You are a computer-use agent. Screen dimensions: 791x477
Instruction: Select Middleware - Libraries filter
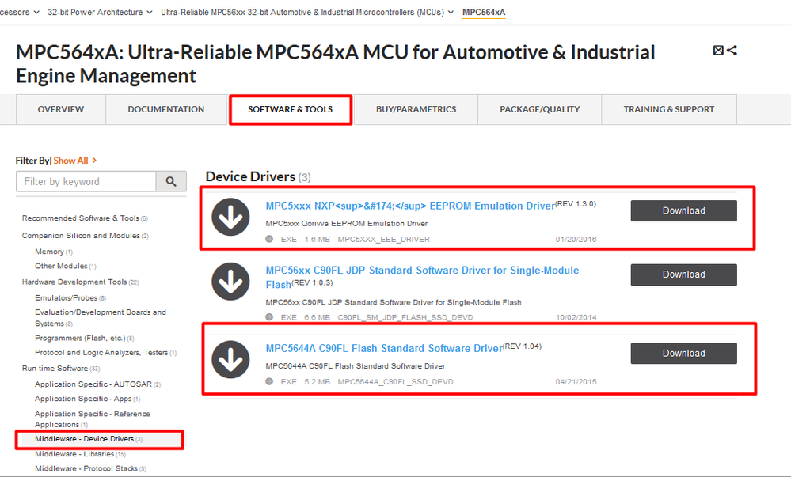pyautogui.click(x=74, y=454)
